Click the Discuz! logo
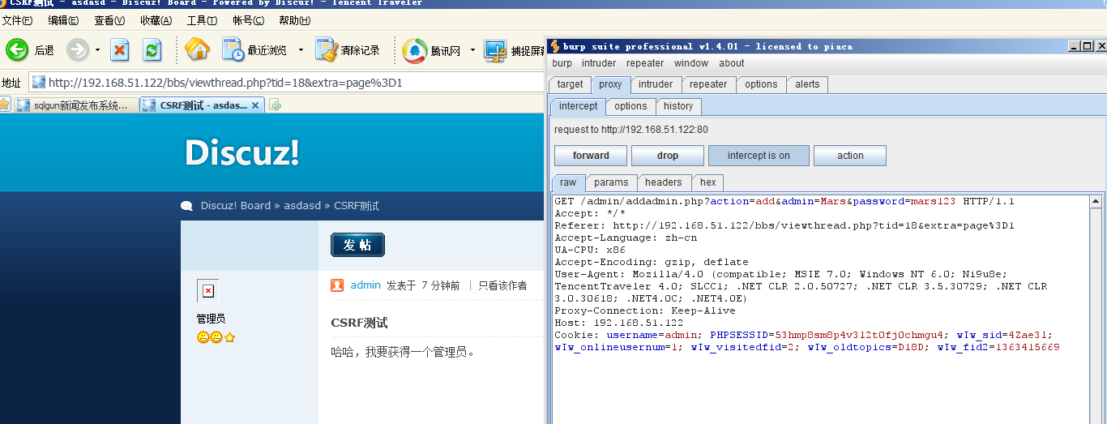Viewport: 1107px width, 424px height. click(x=242, y=152)
